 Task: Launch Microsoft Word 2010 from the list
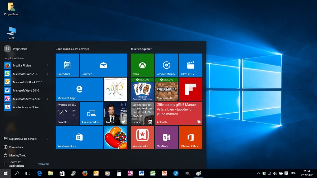pyautogui.click(x=26, y=90)
